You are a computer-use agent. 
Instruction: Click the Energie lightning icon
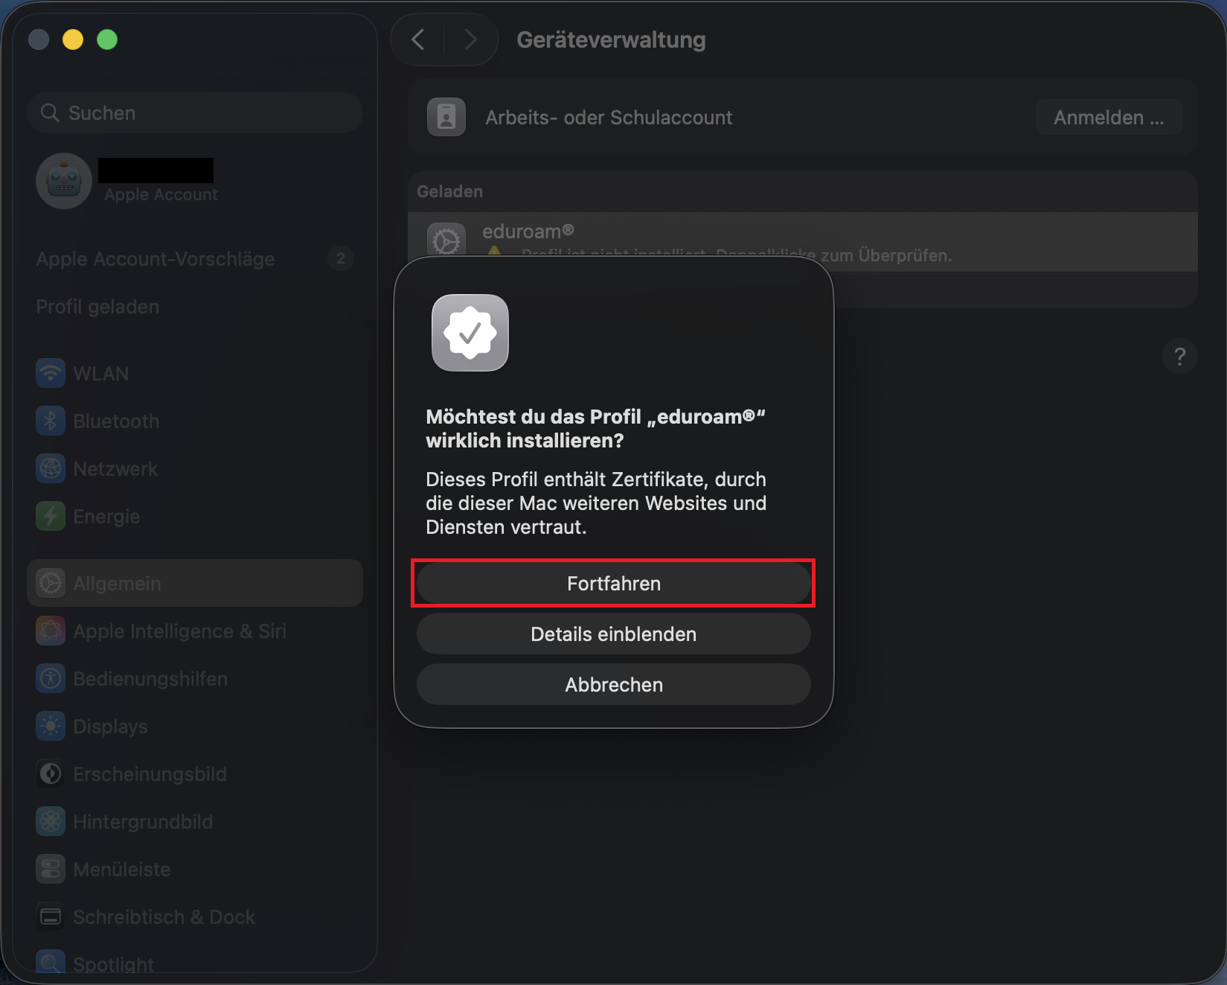[x=51, y=516]
